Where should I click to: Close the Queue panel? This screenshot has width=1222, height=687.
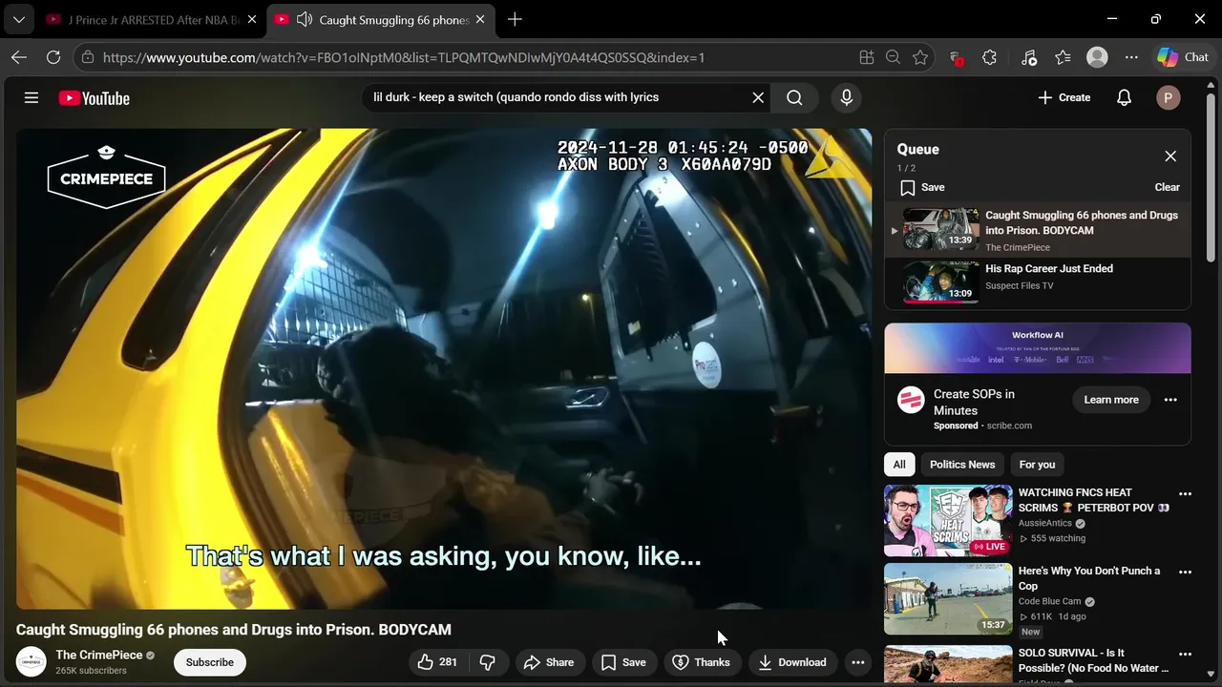click(1170, 156)
